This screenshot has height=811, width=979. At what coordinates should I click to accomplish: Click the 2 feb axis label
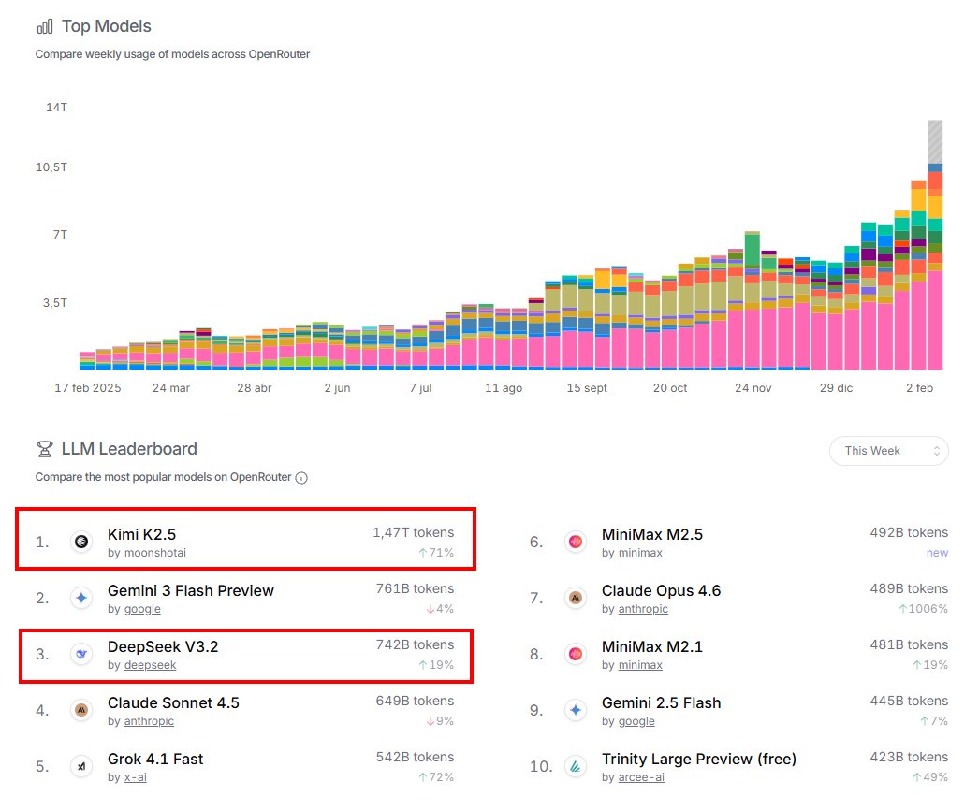[x=920, y=388]
